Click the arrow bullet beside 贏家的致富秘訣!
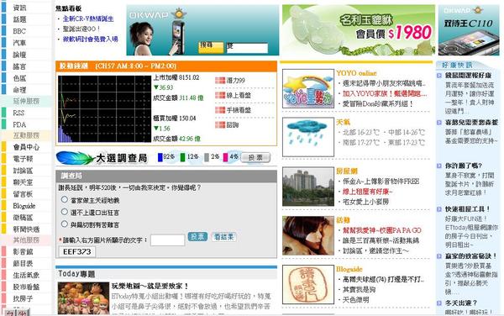Screen dimensions: 504x316 coord(439,256)
